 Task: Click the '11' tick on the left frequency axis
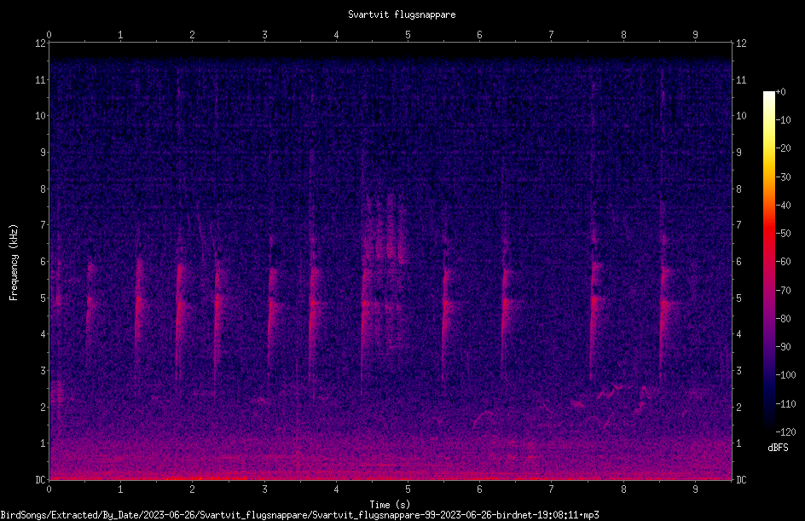[x=40, y=79]
